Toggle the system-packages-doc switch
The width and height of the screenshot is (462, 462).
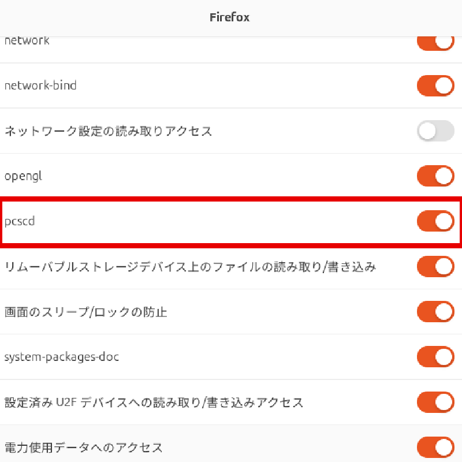435,357
